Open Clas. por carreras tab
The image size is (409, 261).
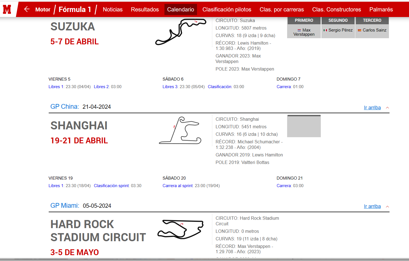click(282, 9)
